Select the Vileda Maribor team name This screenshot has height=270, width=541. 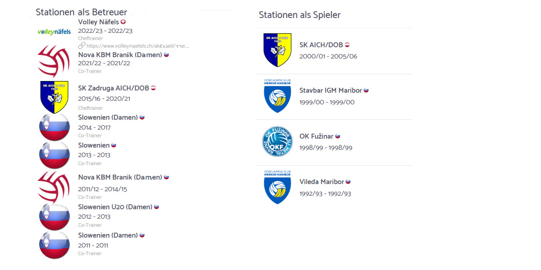tap(322, 182)
